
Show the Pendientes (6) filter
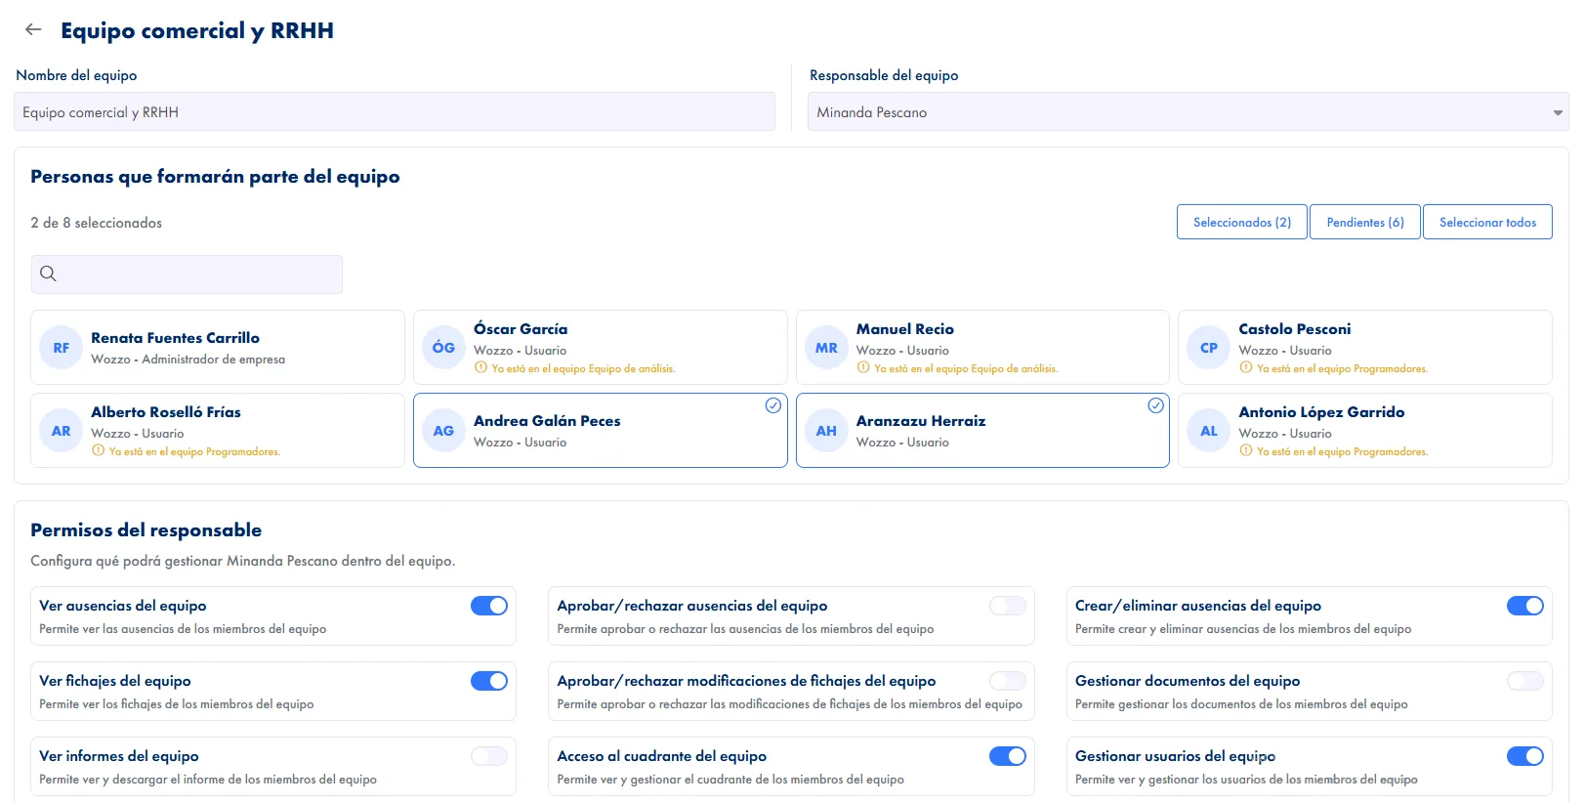pos(1365,222)
